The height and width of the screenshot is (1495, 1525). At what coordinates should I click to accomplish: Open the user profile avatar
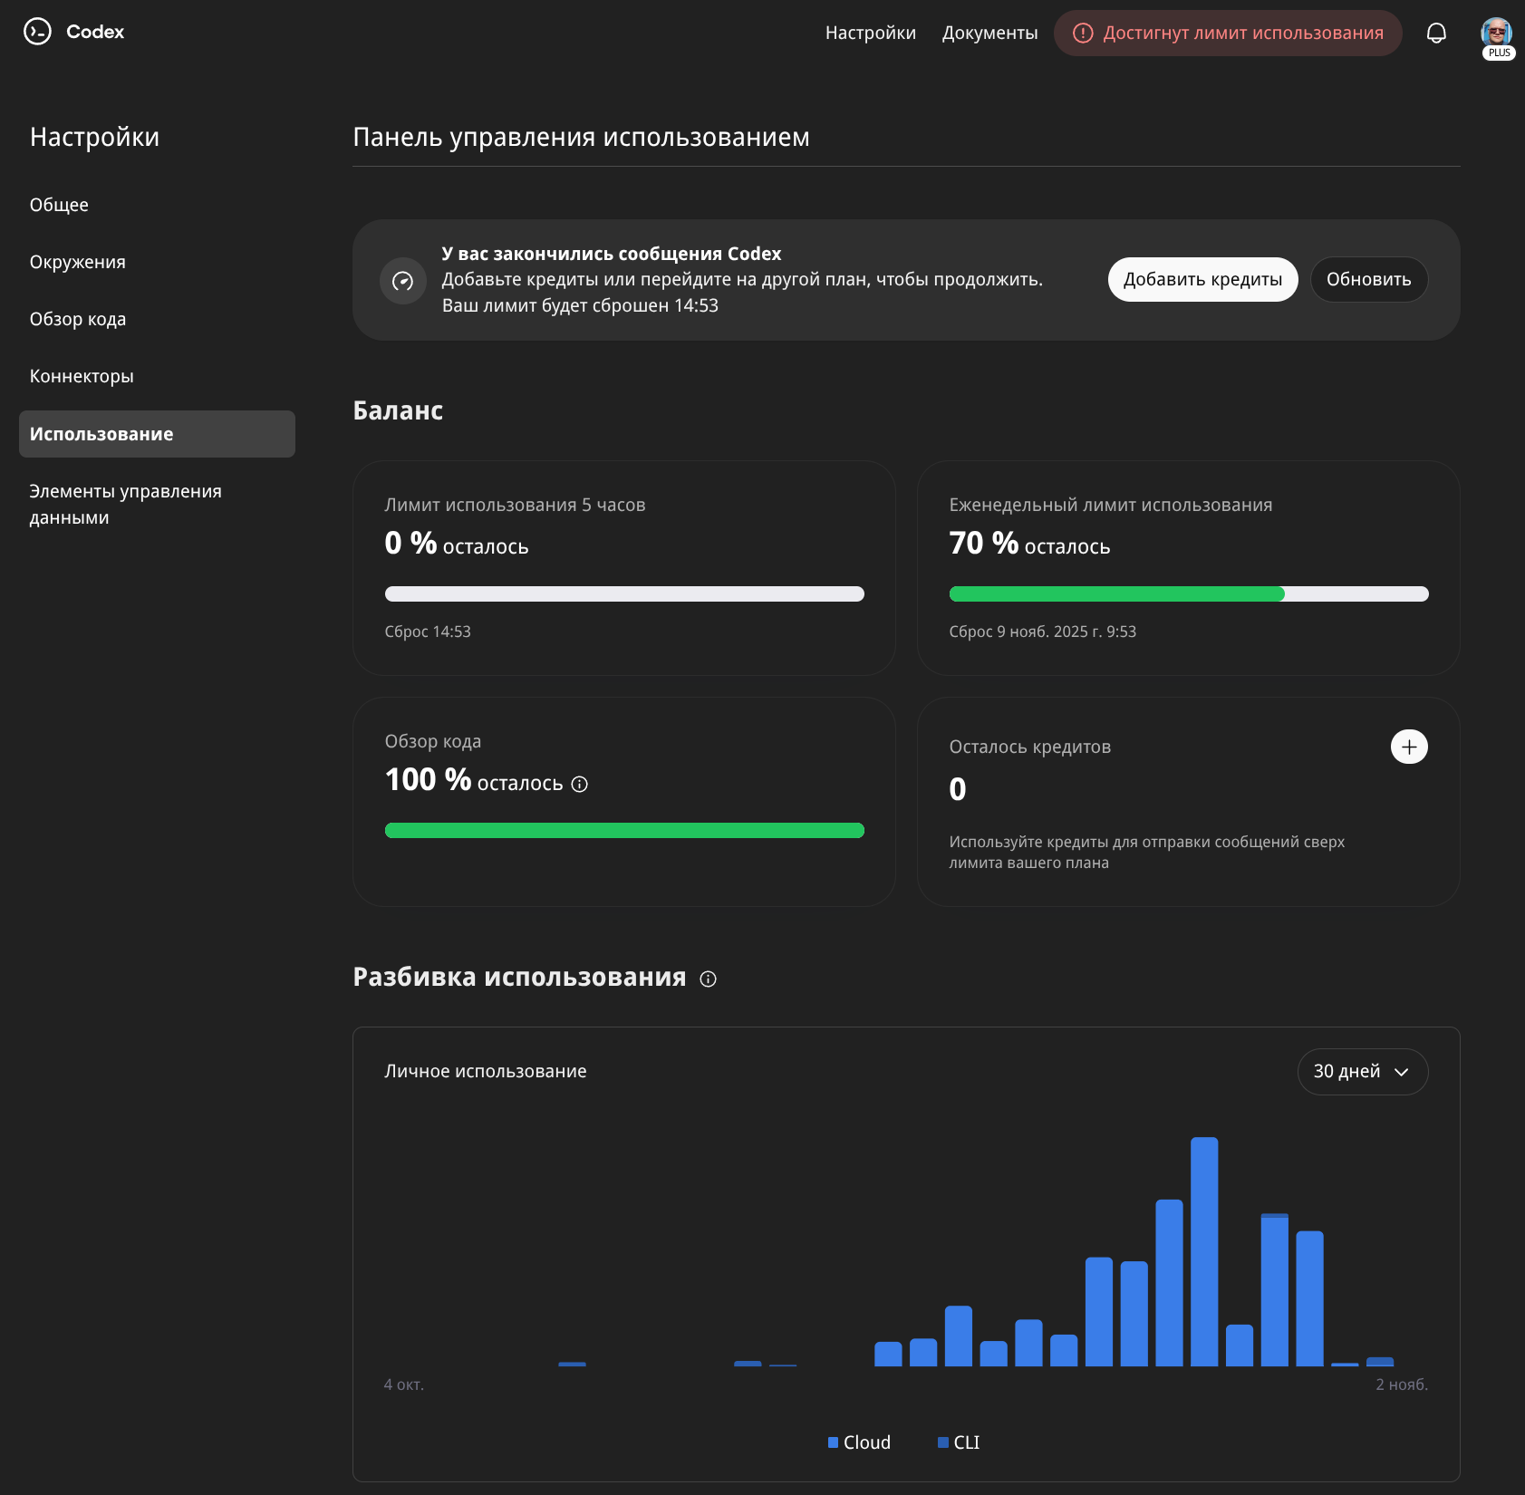1496,34
